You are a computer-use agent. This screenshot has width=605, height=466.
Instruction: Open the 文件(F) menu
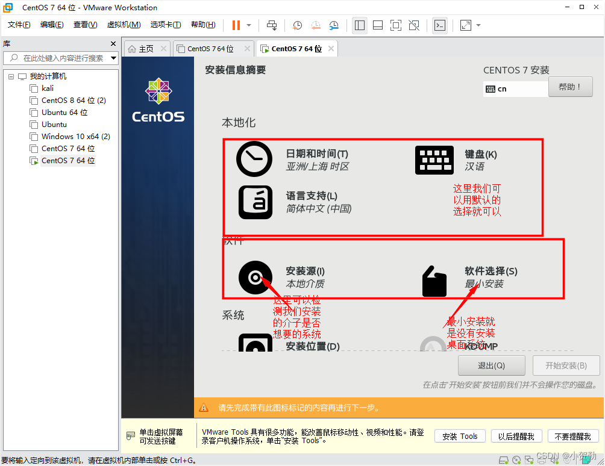pyautogui.click(x=19, y=25)
